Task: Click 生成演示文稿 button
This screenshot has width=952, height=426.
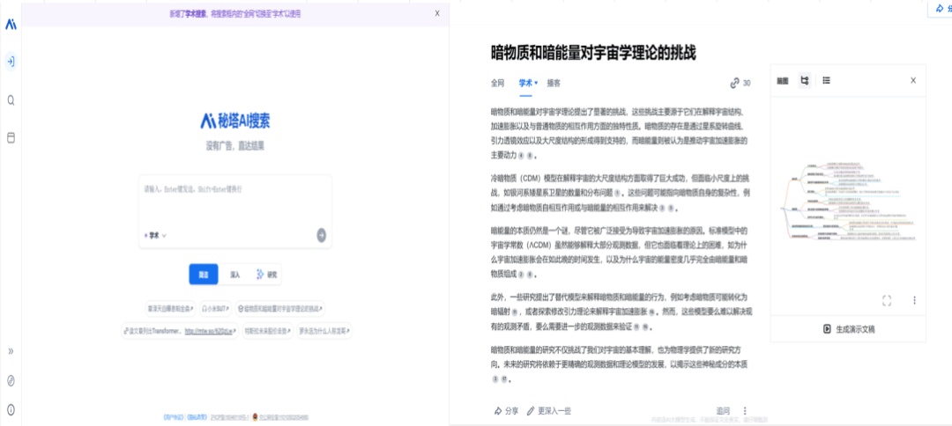Action: pyautogui.click(x=848, y=328)
